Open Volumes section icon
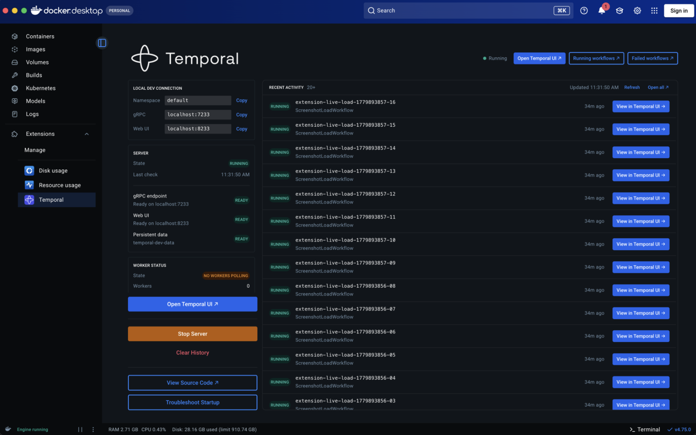The width and height of the screenshot is (696, 435). tap(15, 62)
